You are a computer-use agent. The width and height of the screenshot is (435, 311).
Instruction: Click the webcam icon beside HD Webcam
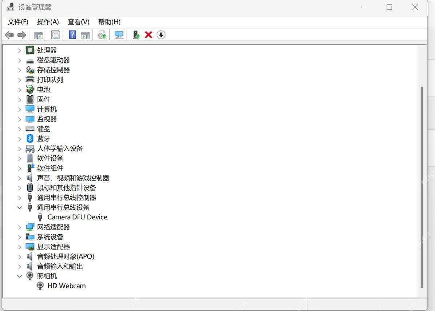[40, 286]
